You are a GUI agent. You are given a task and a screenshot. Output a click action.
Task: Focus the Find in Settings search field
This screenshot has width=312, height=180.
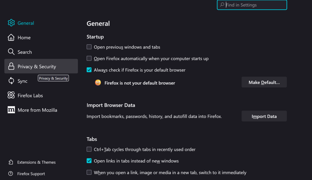pyautogui.click(x=252, y=5)
